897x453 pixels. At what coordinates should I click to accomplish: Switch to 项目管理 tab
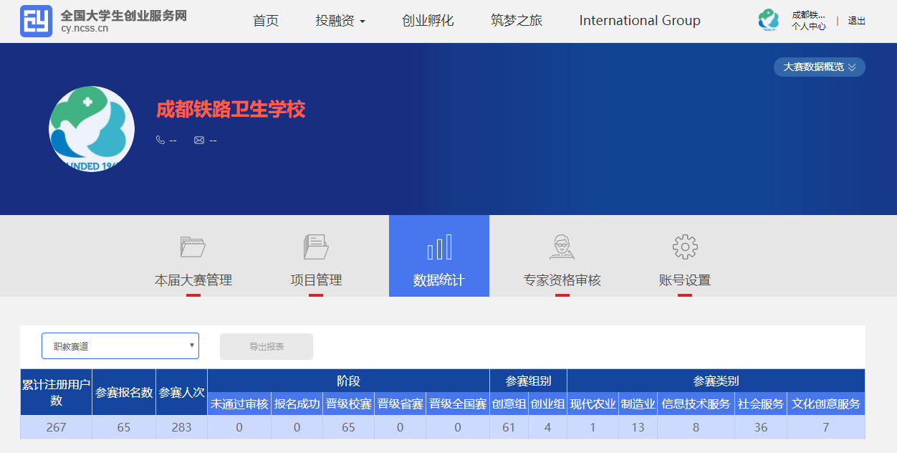[x=316, y=280]
